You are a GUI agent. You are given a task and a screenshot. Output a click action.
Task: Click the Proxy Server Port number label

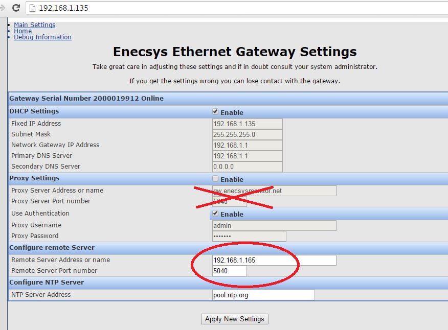click(x=51, y=201)
